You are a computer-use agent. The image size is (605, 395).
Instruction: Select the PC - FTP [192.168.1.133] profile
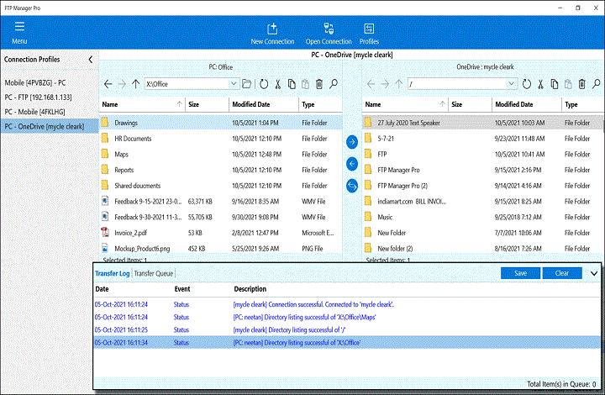point(39,97)
